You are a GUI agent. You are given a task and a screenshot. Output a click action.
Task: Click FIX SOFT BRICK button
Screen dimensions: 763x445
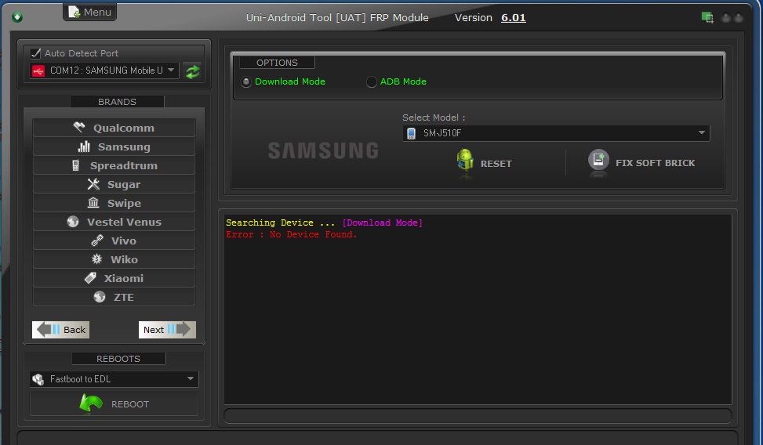coord(641,163)
